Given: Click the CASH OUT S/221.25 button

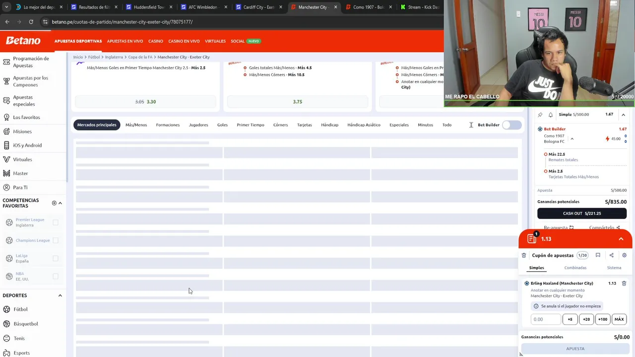Looking at the screenshot, I should [582, 213].
